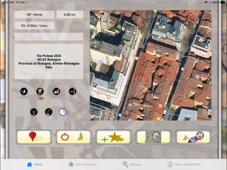Tap the 16ft accuracy label
Image resolution: width=227 pixels, height=170 pixels.
coord(41,99)
